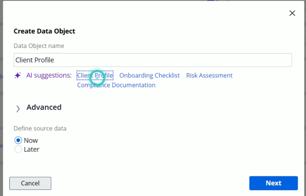The height and width of the screenshot is (196, 306).
Task: Click the 'Define source data' label
Action: coord(40,128)
